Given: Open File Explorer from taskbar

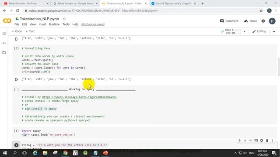Looking at the screenshot, I should pyautogui.click(x=45, y=153).
